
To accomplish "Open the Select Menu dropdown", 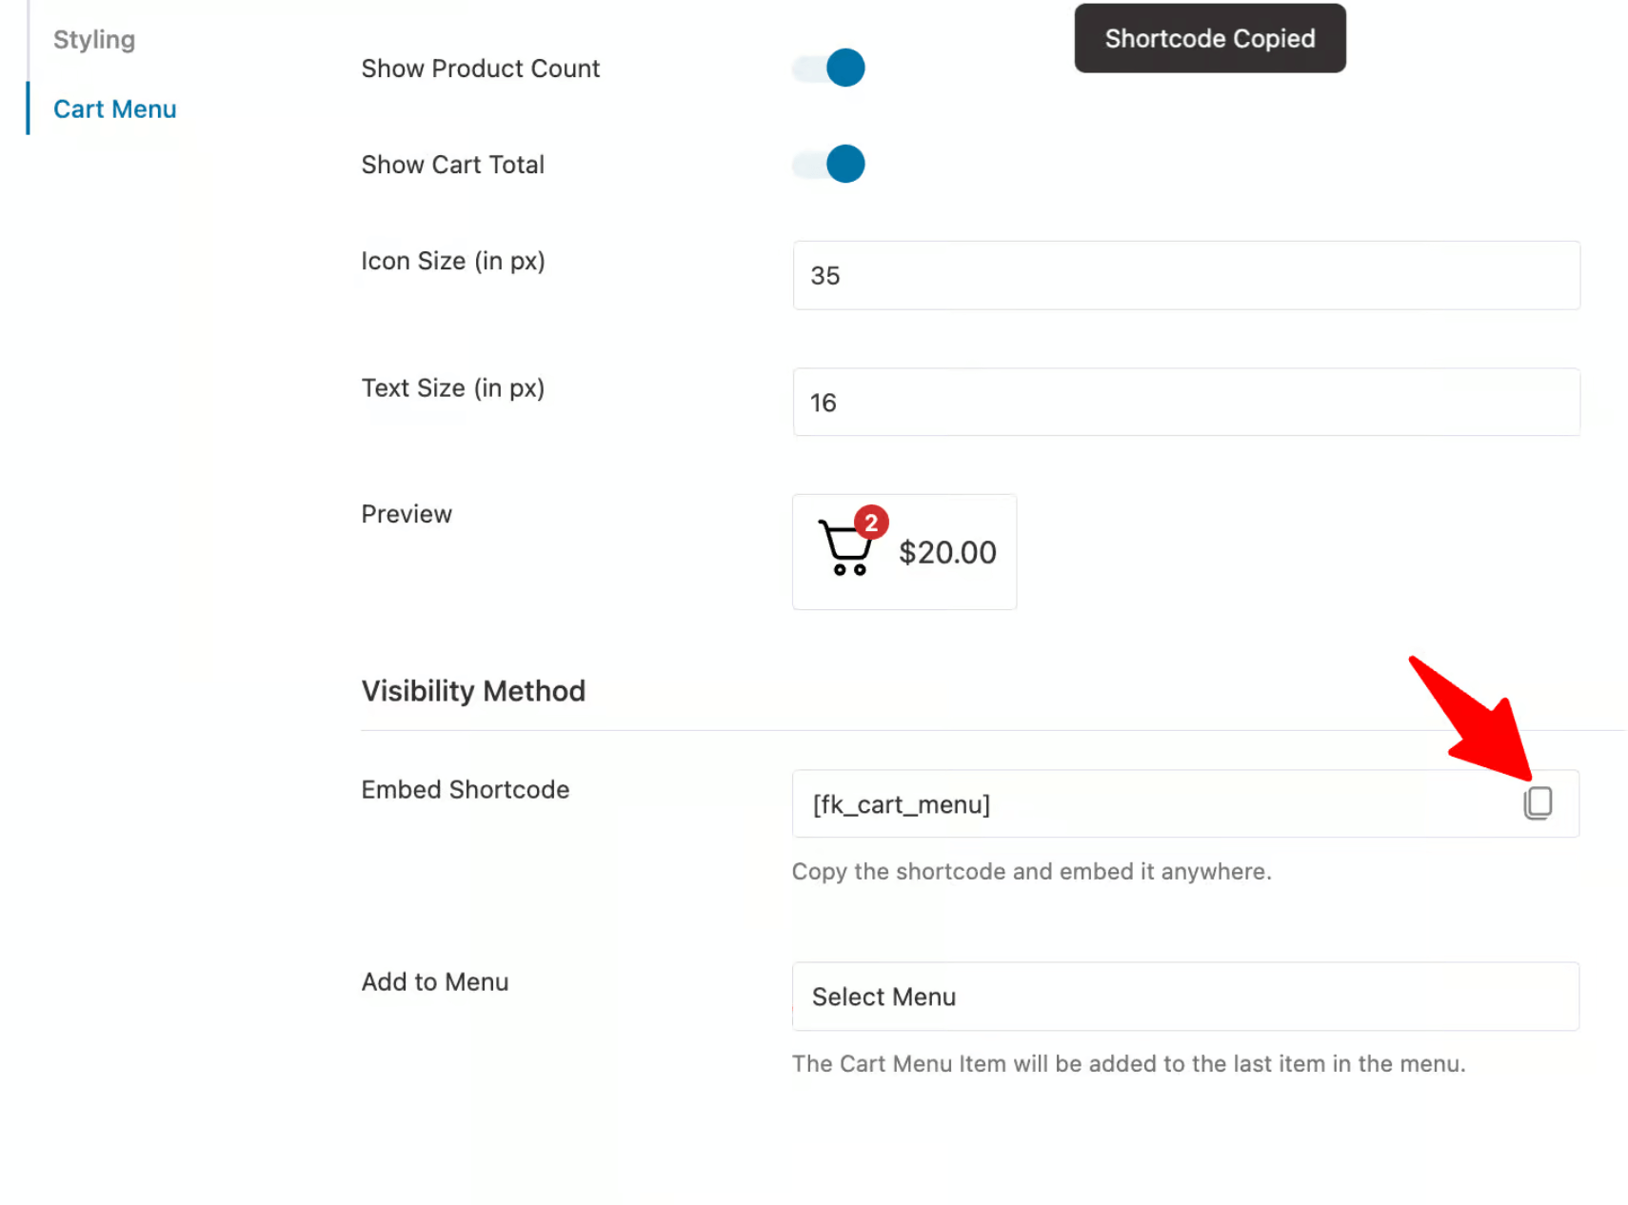I will (1184, 997).
